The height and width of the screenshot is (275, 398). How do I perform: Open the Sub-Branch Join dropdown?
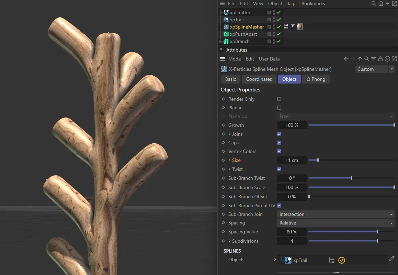point(336,214)
